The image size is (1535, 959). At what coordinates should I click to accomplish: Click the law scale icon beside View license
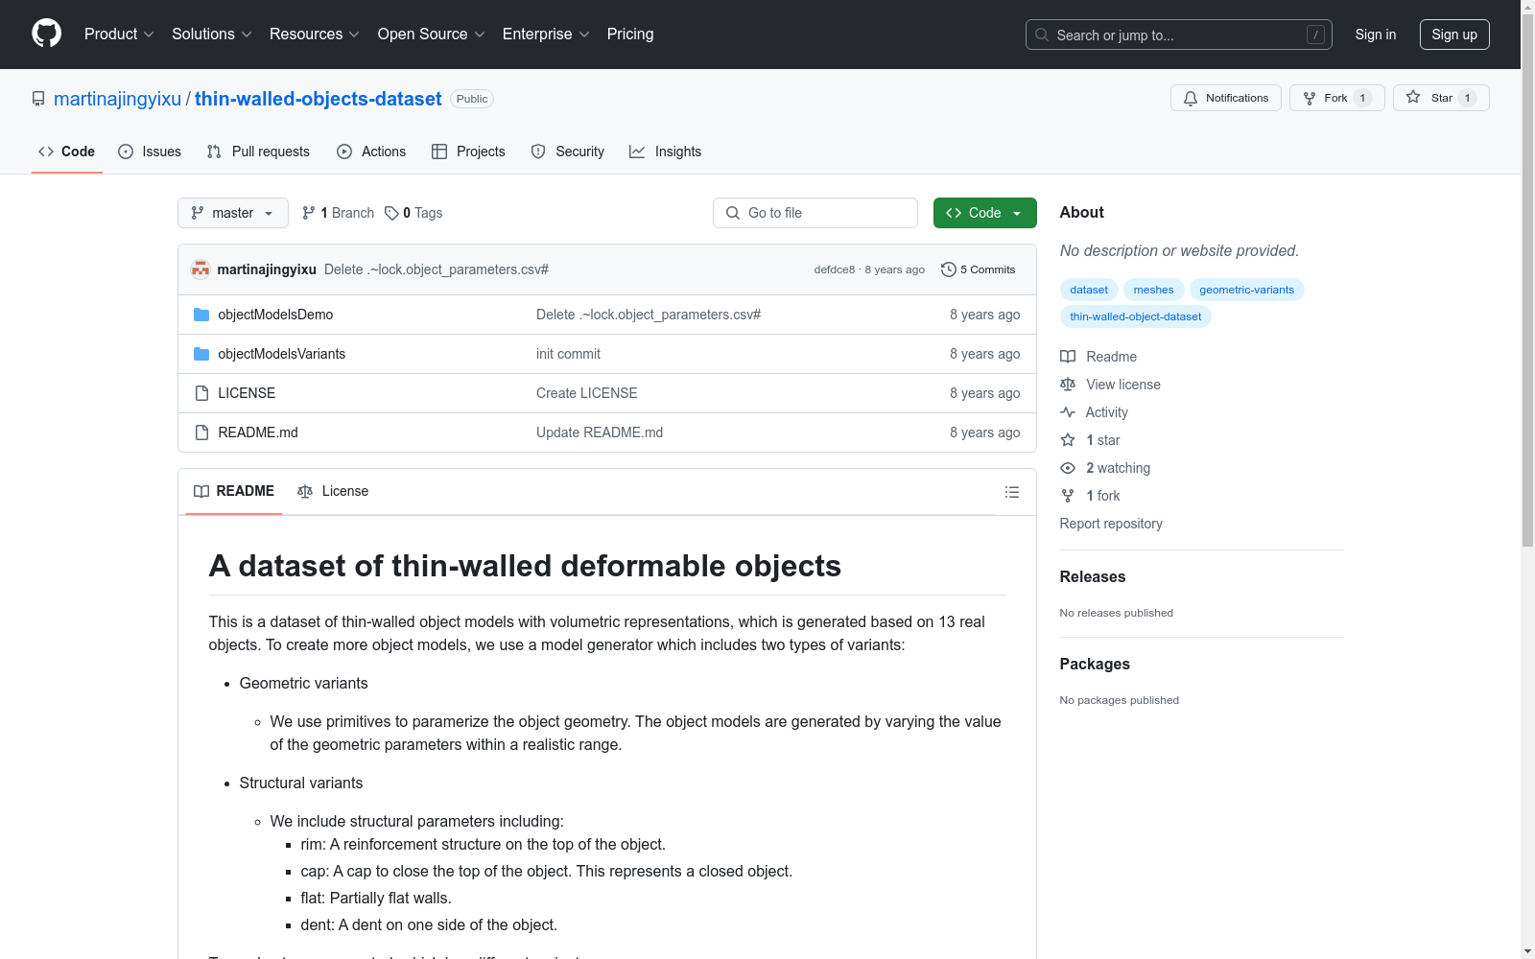[1068, 385]
